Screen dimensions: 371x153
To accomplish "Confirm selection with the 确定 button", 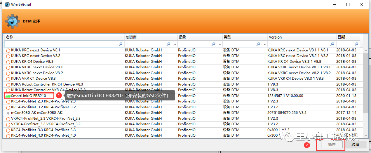I will (332, 145).
